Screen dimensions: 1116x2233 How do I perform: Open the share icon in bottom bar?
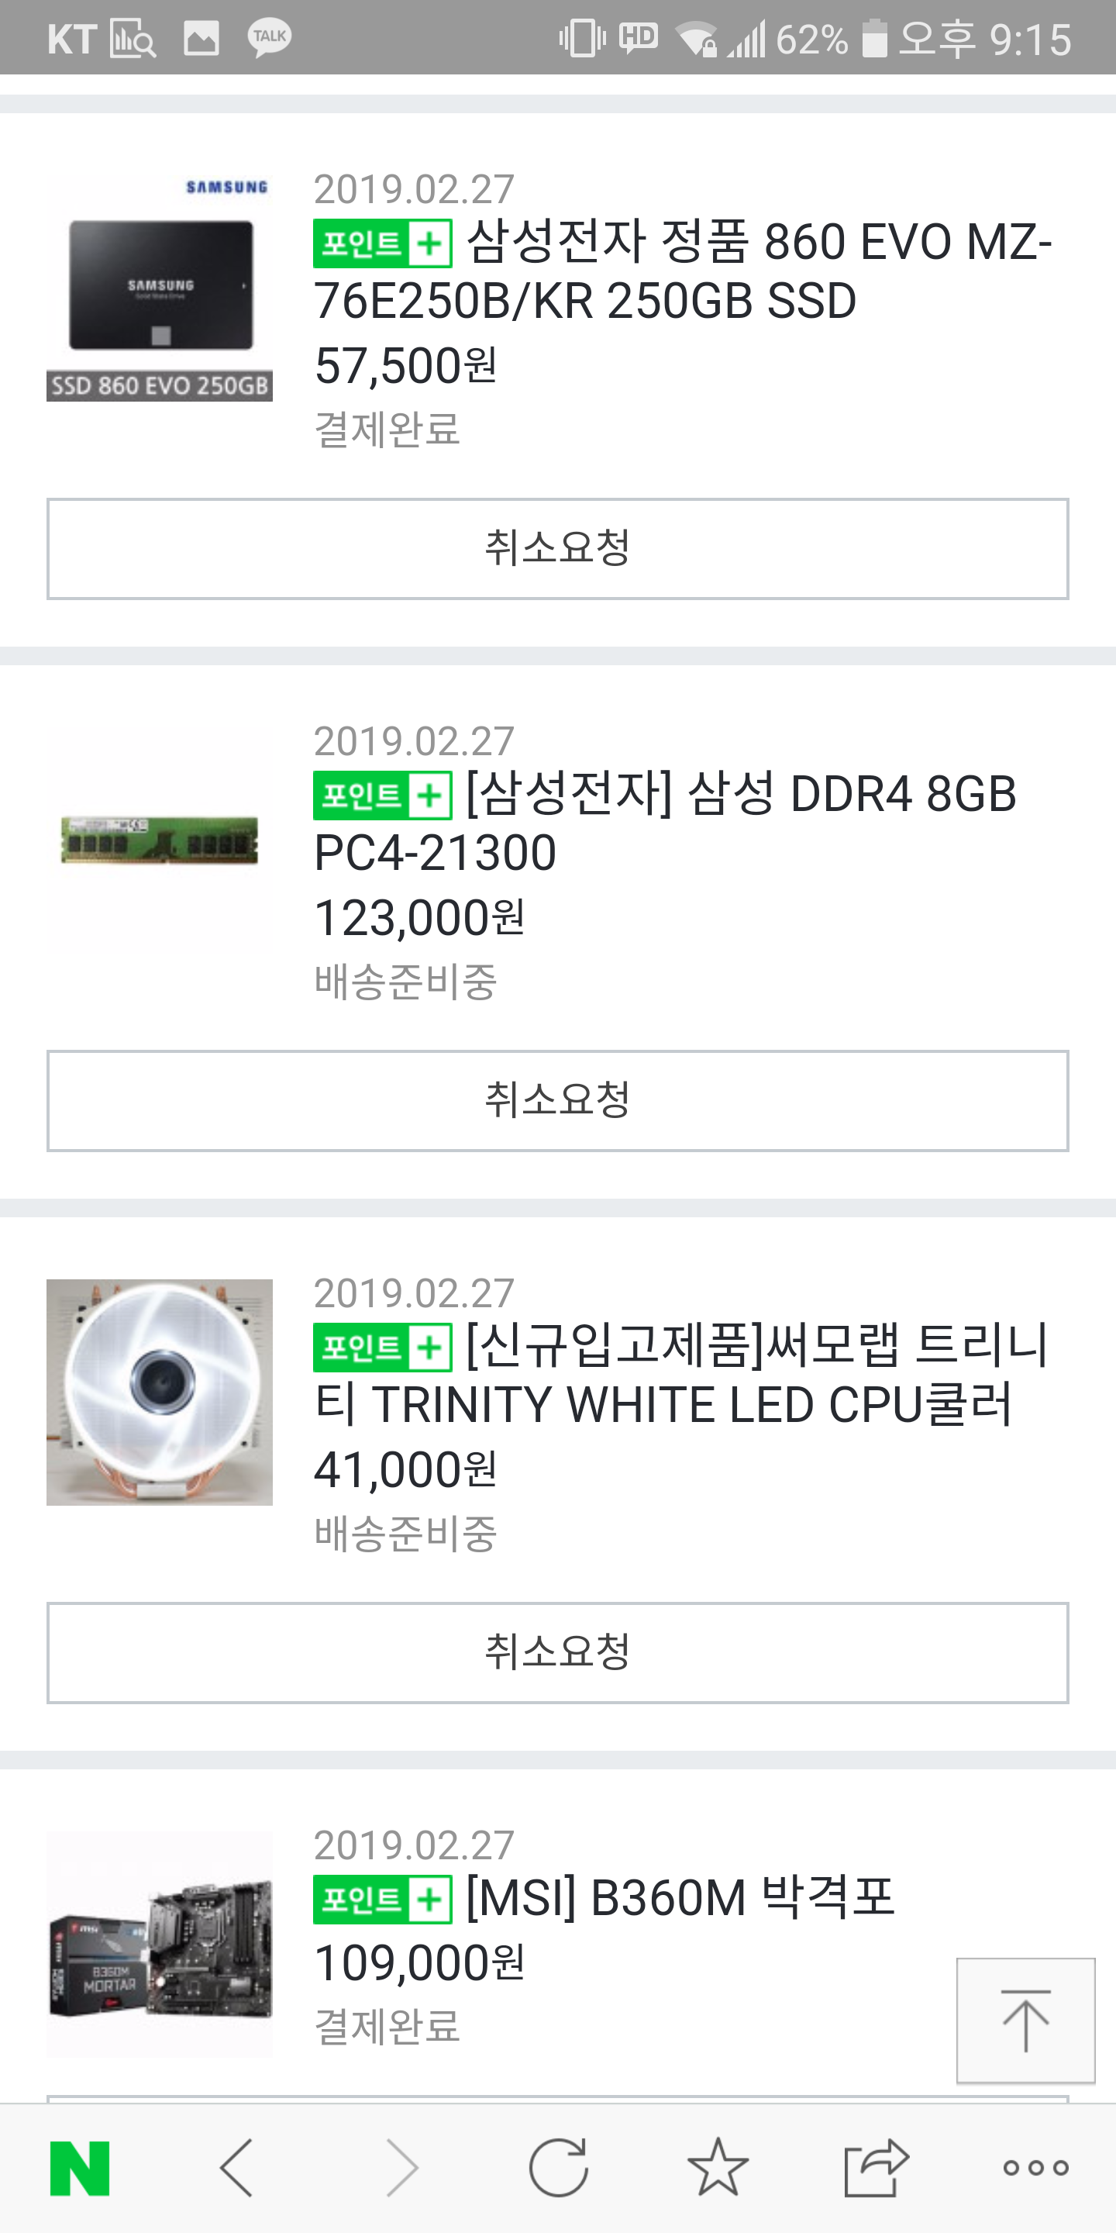coord(876,2167)
